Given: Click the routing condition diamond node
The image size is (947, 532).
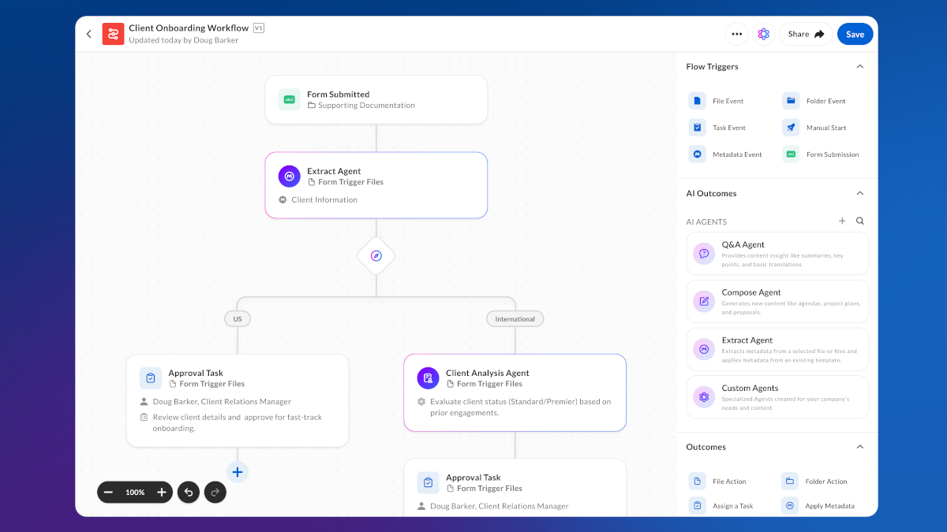Looking at the screenshot, I should tap(376, 256).
